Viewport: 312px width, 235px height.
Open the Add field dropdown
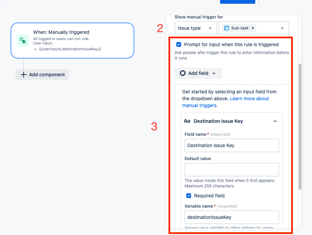(x=198, y=73)
